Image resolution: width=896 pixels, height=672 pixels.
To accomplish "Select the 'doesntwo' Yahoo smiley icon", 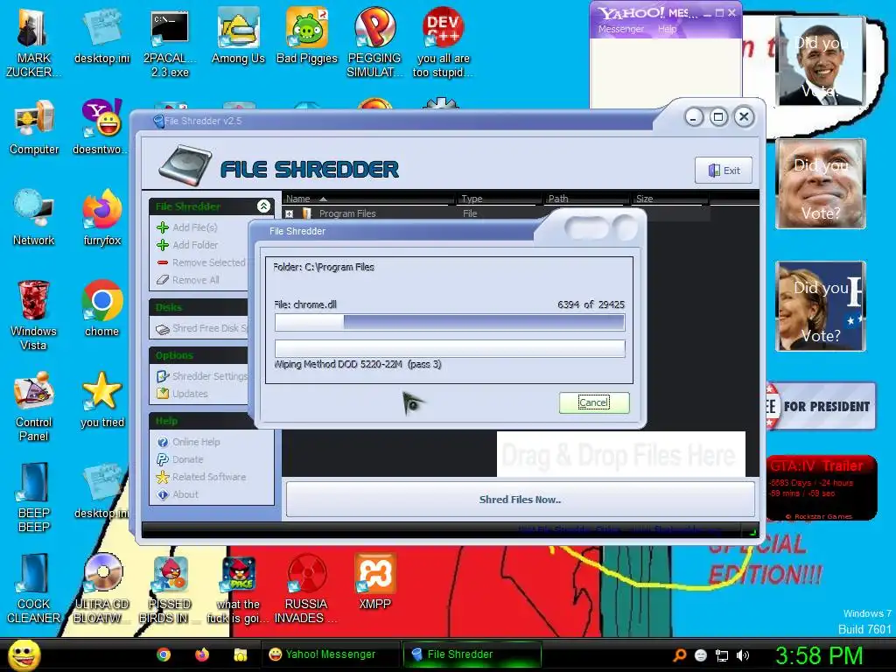I will (x=101, y=128).
